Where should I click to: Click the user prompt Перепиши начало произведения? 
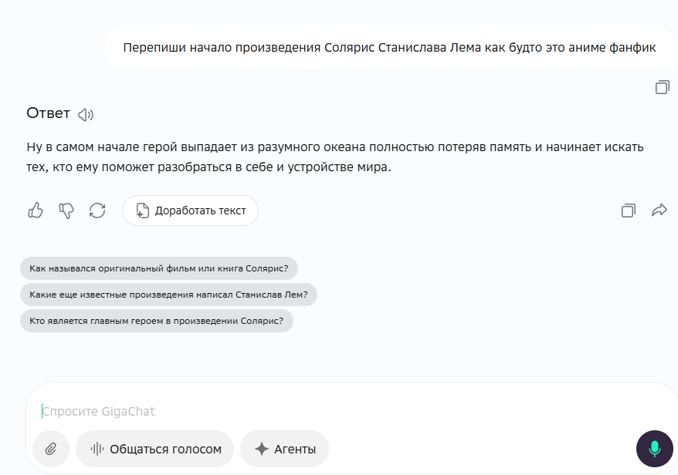tap(389, 48)
